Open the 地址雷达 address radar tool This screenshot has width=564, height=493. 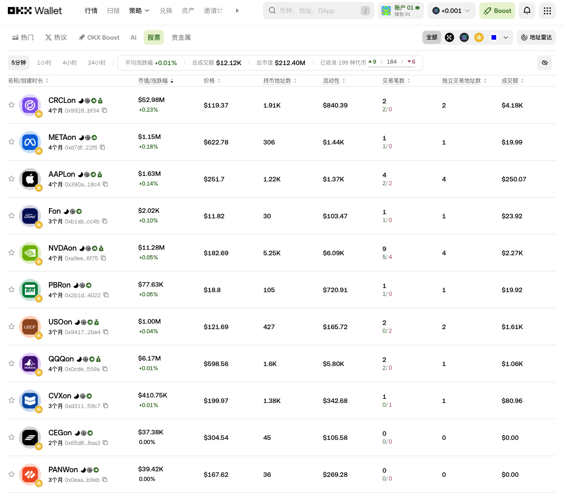click(x=536, y=37)
